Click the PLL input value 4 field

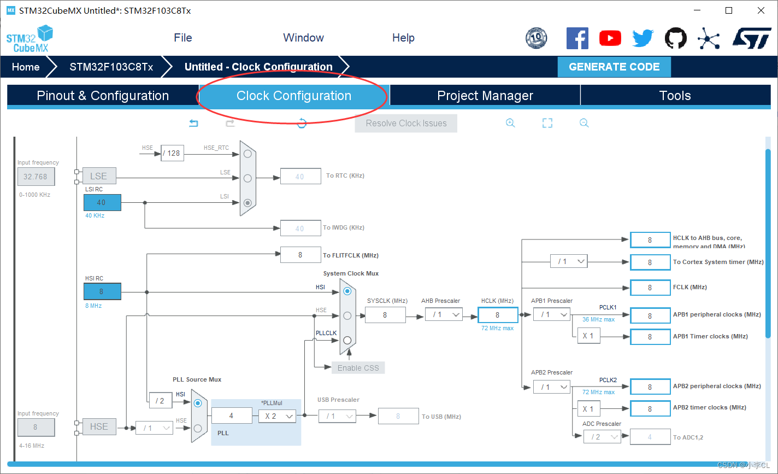pyautogui.click(x=232, y=416)
